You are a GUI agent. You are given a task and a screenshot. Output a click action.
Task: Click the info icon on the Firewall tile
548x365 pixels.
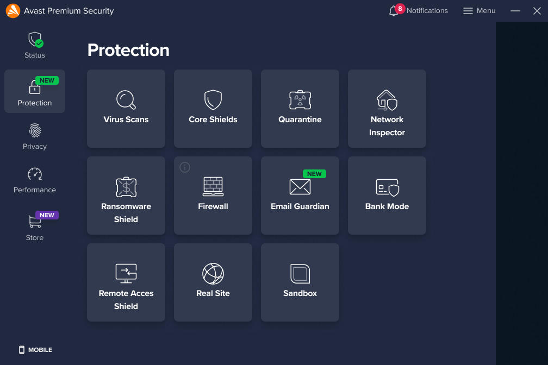coord(184,167)
